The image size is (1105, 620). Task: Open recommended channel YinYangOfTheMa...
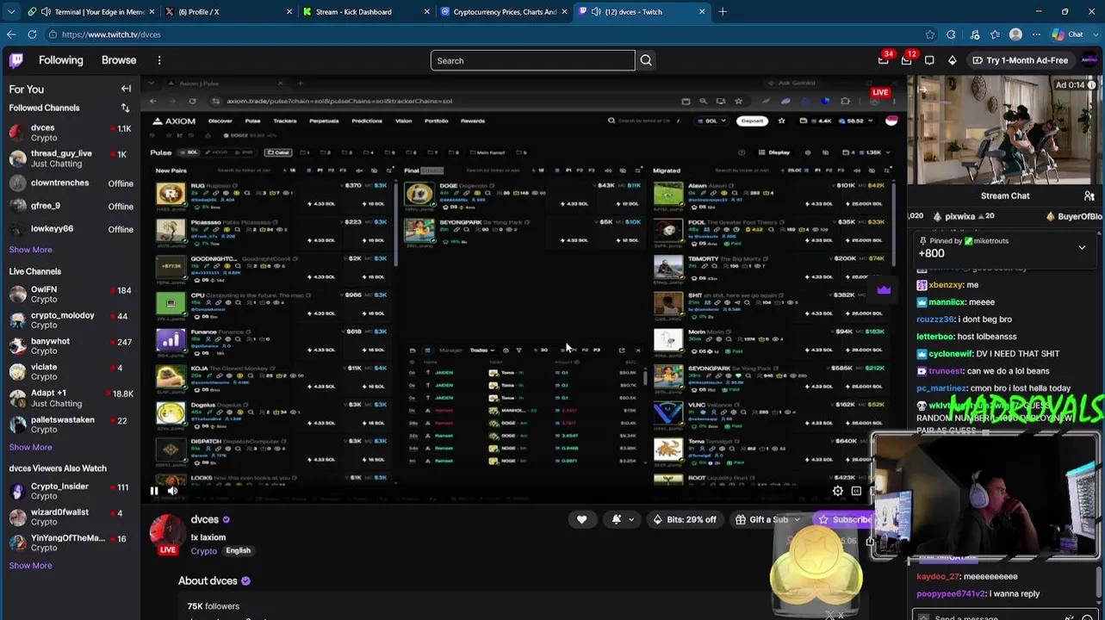click(x=70, y=542)
